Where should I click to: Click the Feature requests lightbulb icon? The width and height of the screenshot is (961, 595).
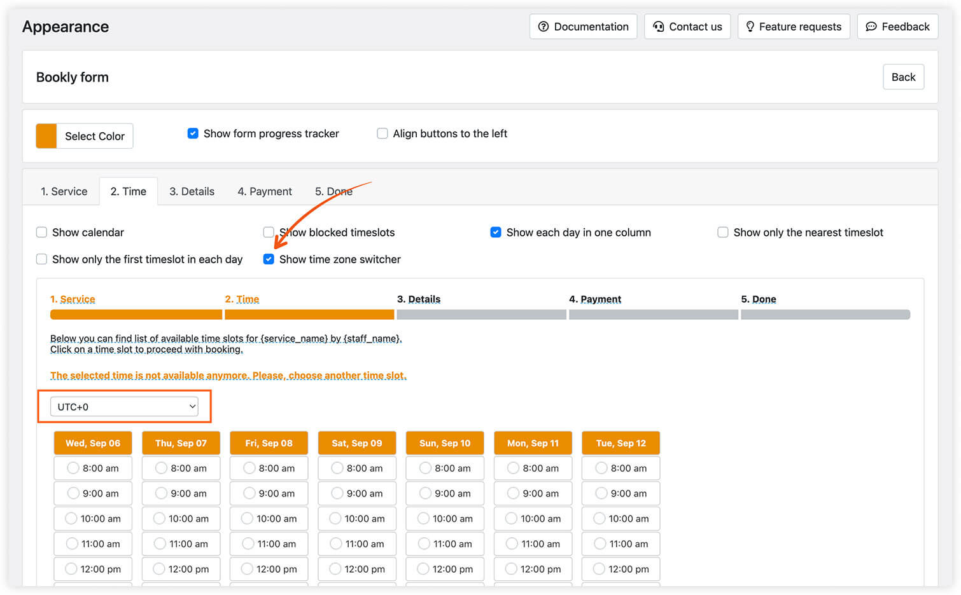point(750,27)
